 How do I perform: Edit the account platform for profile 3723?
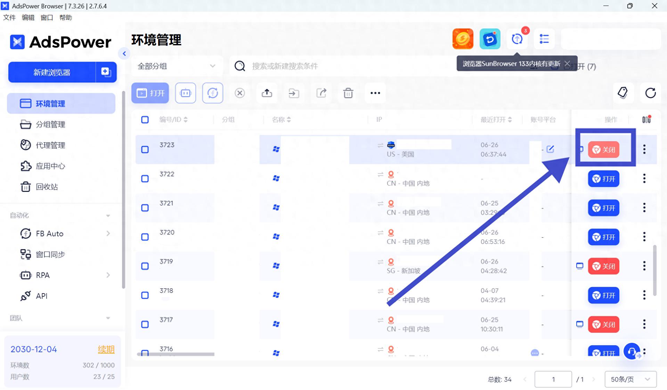550,149
